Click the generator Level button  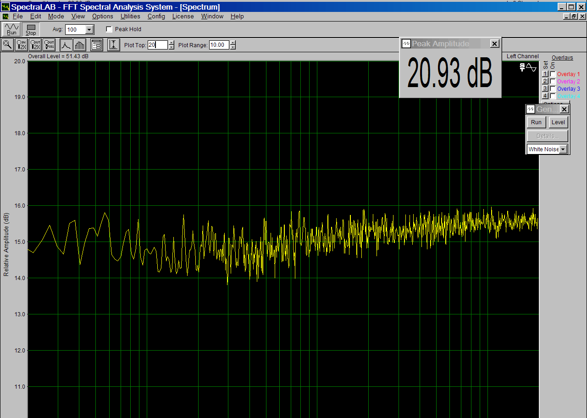(x=558, y=122)
